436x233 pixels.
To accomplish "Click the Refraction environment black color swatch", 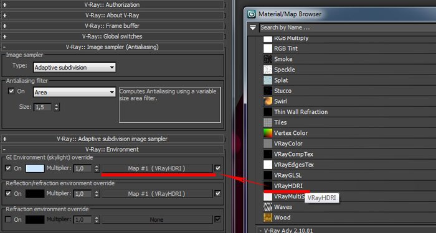I will click(35, 220).
